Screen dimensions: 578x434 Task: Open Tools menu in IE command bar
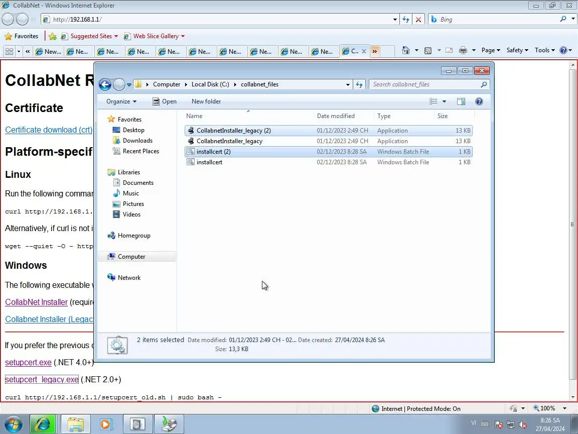pyautogui.click(x=544, y=50)
